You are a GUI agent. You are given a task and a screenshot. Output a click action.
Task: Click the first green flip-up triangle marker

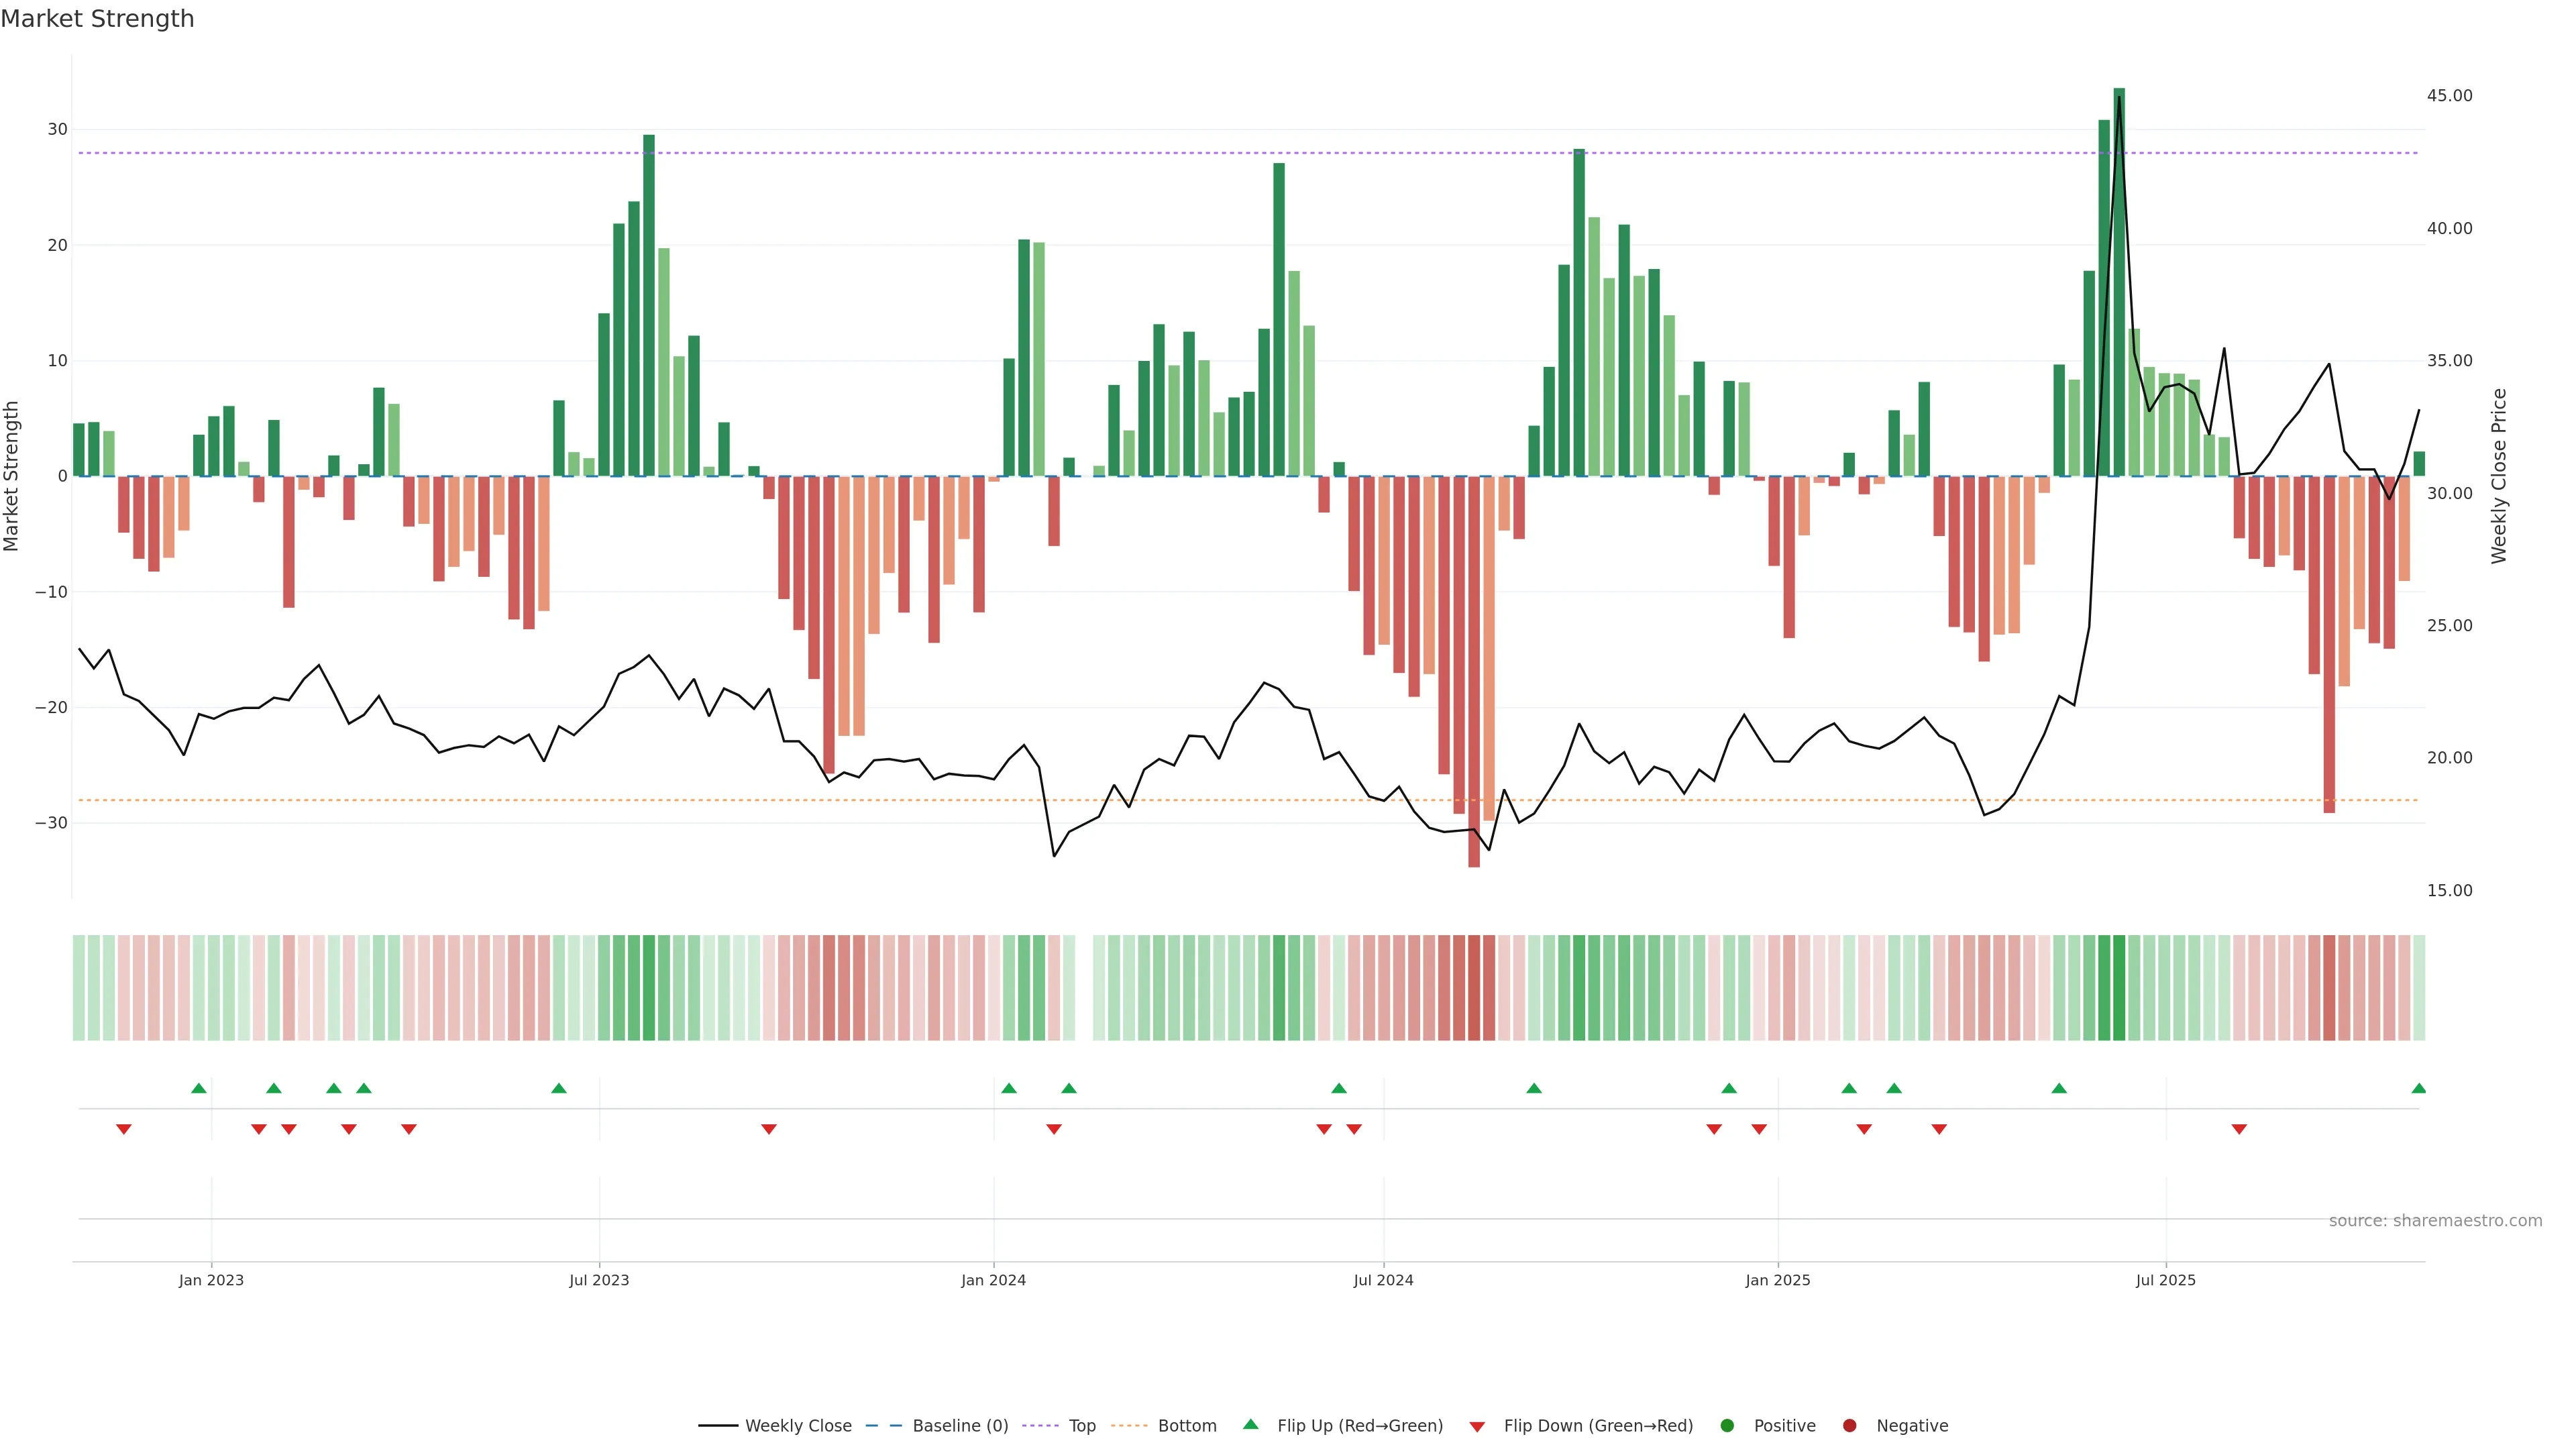[199, 1088]
